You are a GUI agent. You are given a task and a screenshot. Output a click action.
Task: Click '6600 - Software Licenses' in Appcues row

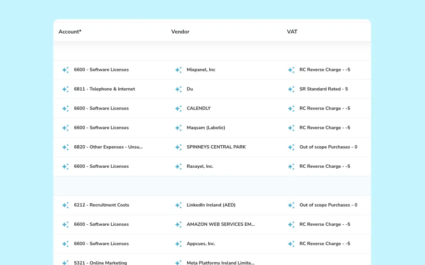coord(101,243)
